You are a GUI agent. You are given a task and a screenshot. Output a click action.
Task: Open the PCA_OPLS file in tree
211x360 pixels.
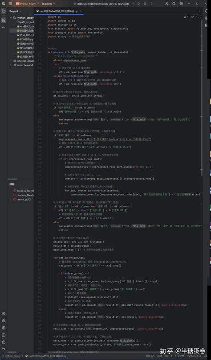pyautogui.click(x=25, y=35)
